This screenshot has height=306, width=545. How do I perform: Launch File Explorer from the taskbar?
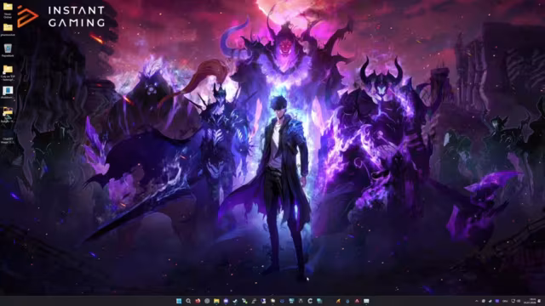tap(216, 301)
